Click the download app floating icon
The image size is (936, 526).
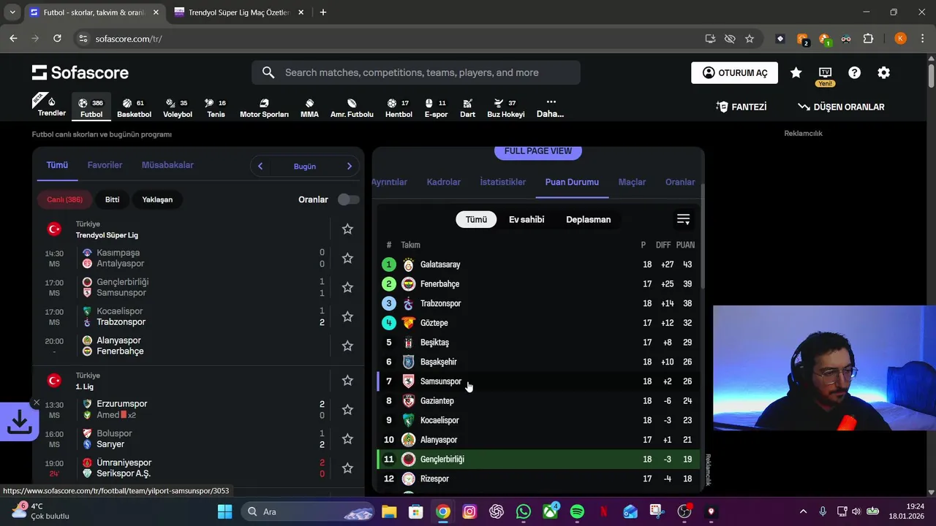(x=19, y=422)
